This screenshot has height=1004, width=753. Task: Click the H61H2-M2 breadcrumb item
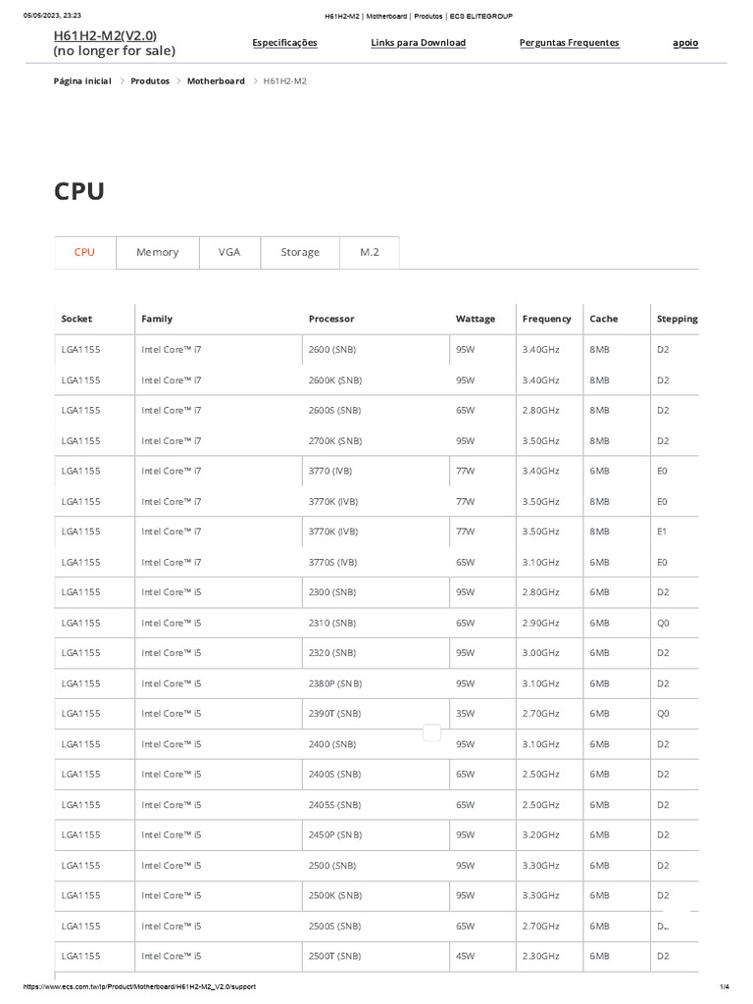284,81
